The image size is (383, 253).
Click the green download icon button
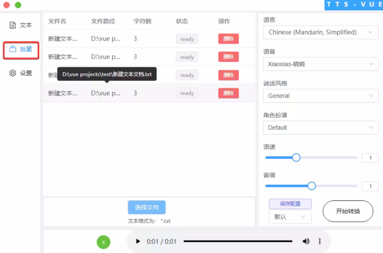104,242
